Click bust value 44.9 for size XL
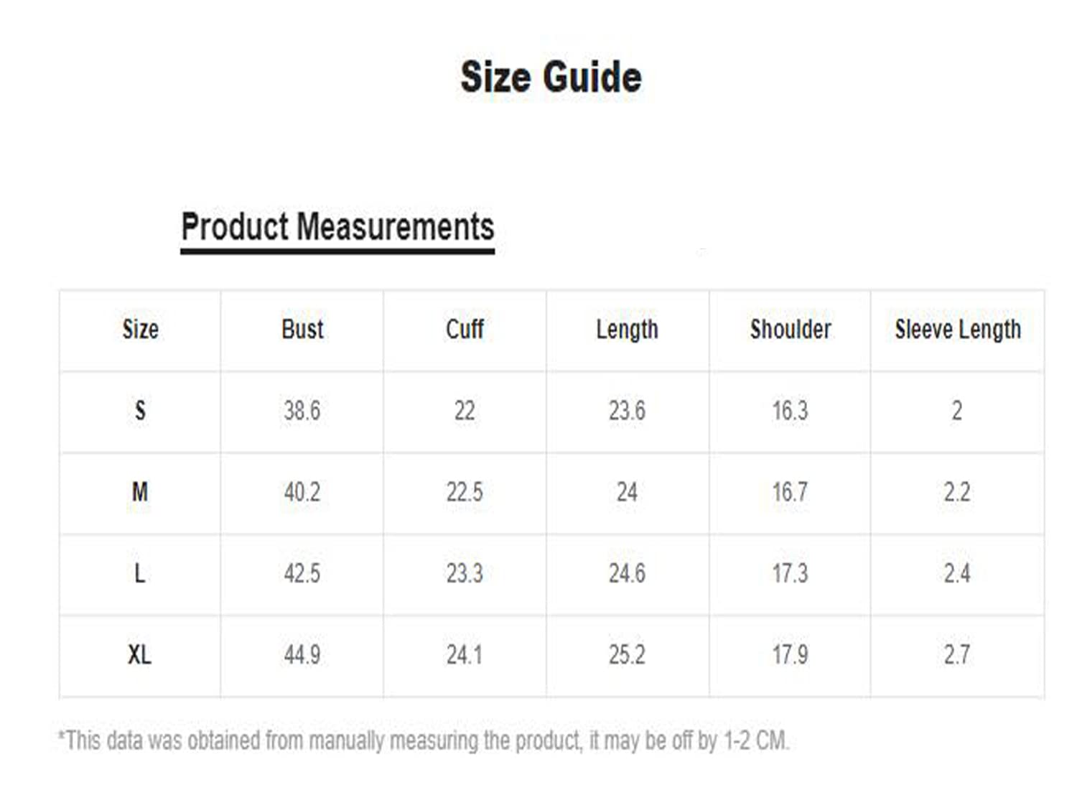 point(302,654)
